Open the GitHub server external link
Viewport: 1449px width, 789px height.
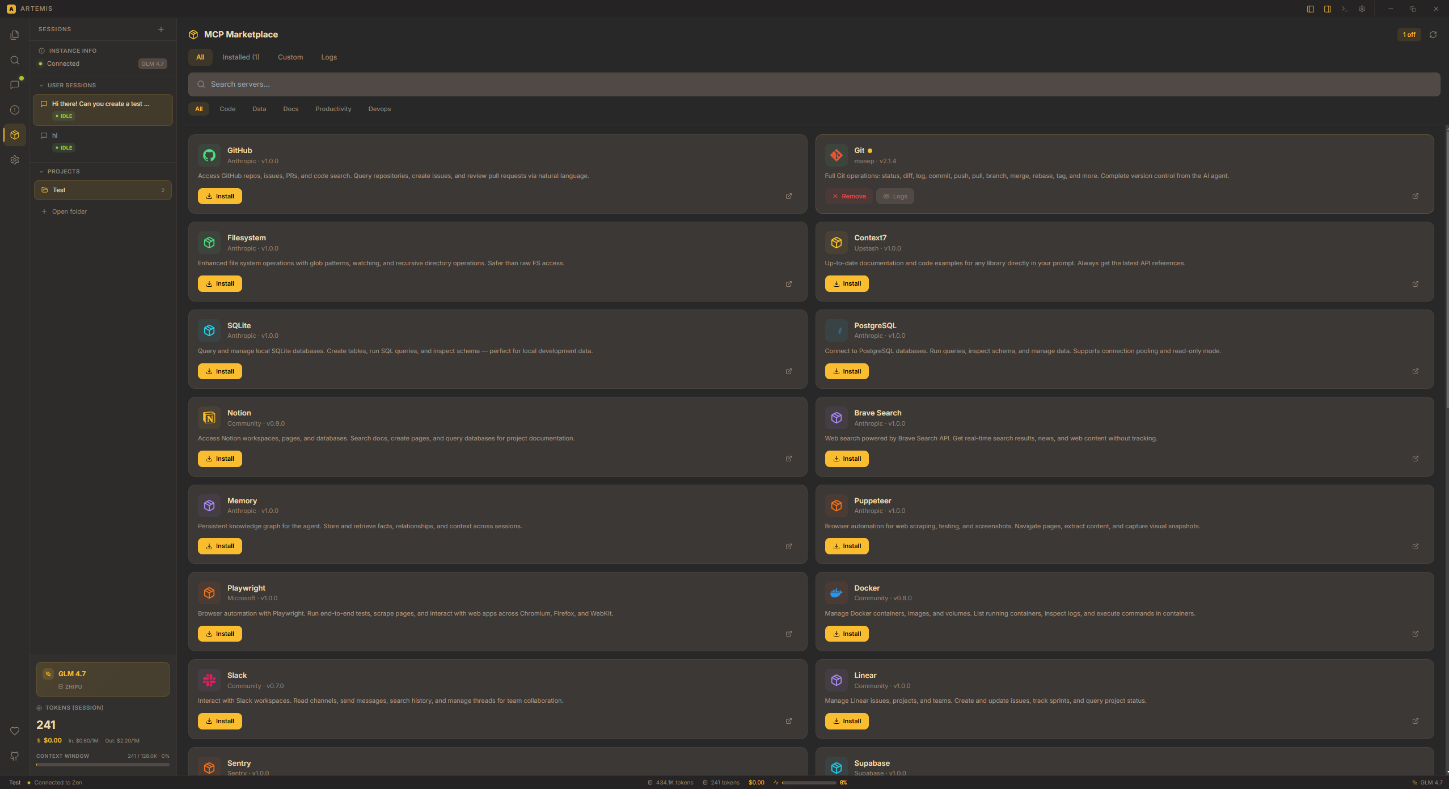pos(788,196)
